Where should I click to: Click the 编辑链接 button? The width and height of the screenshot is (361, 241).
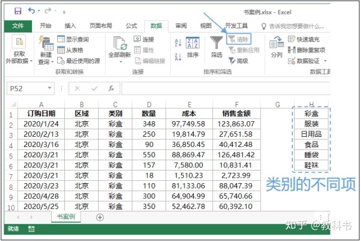(x=150, y=61)
